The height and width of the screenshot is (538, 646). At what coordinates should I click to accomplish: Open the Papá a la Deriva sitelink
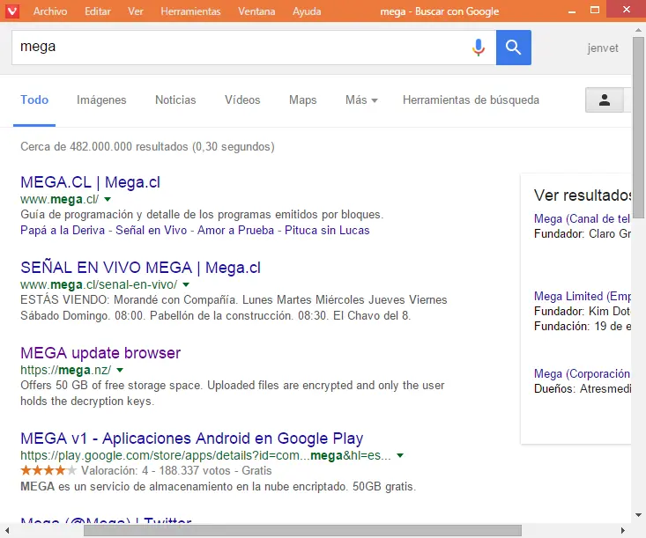click(63, 230)
